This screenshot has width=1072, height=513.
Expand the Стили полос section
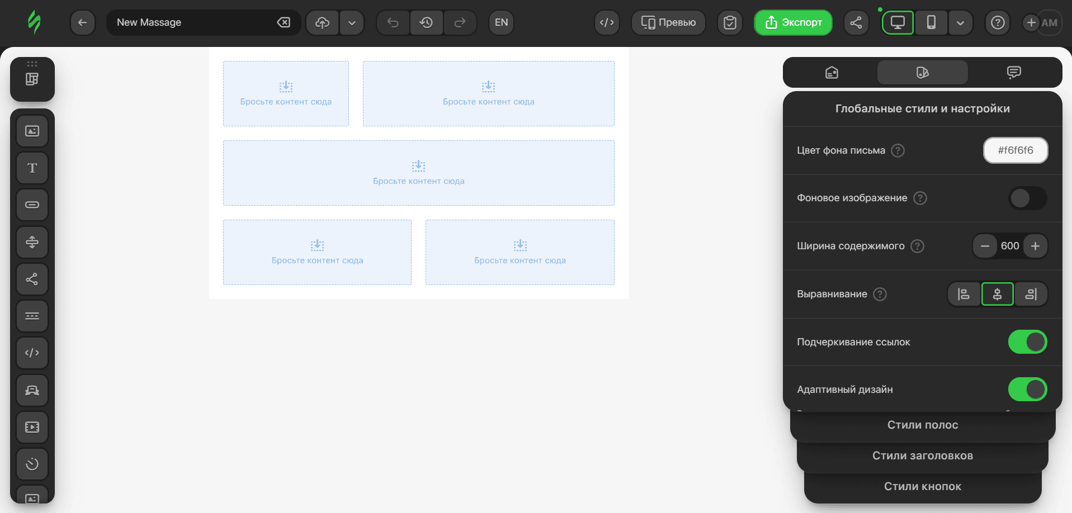(922, 425)
